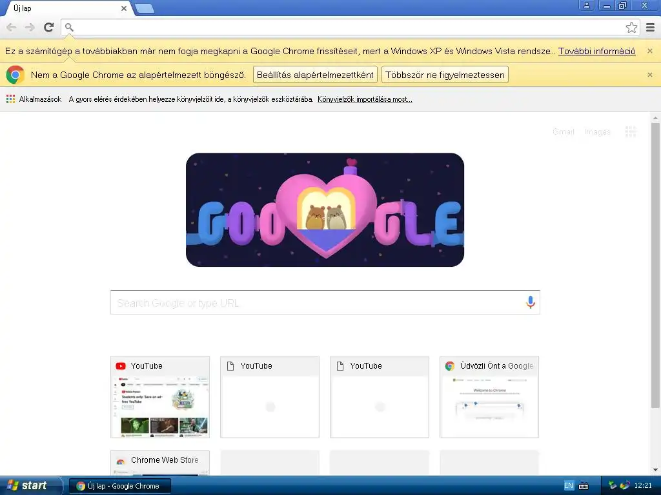Select the 'Új lap' tab
The width and height of the screenshot is (661, 495).
coord(67,8)
